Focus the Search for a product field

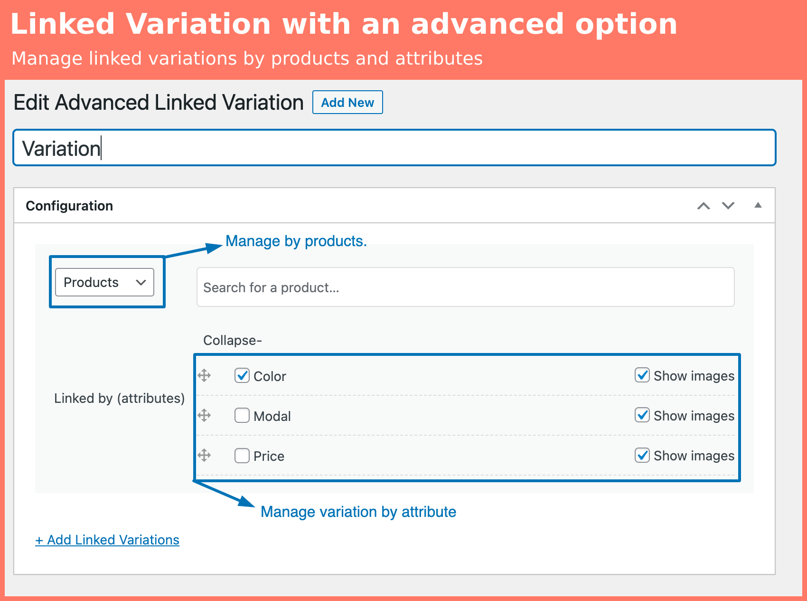pyautogui.click(x=465, y=287)
